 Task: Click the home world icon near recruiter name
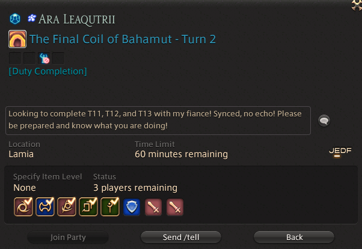15,19
